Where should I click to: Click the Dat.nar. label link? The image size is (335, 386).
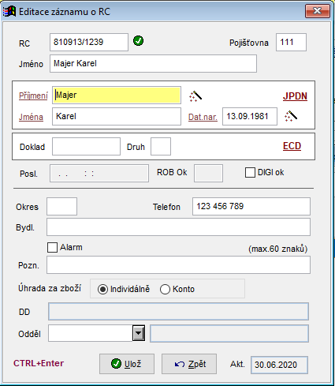[x=203, y=117]
